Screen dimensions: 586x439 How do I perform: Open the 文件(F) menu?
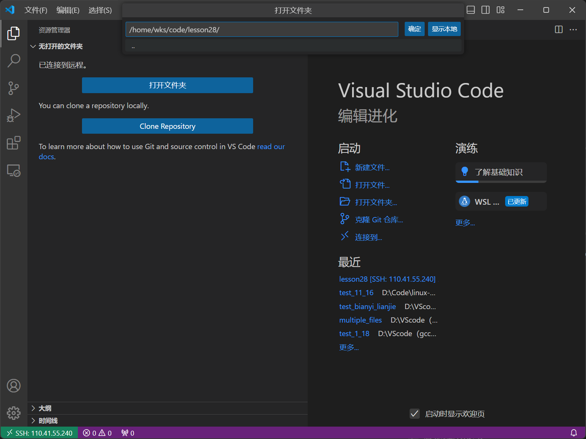pyautogui.click(x=36, y=10)
